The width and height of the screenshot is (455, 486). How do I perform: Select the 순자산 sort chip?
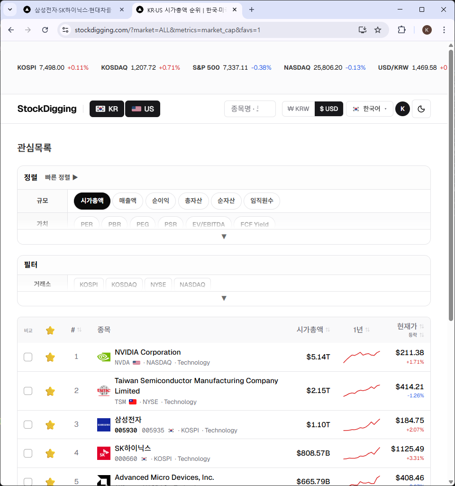(226, 201)
